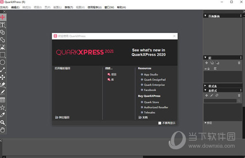Viewport: 245px width, 158px height.
Task: Open the 表格(T) menu
Action: click(69, 7)
